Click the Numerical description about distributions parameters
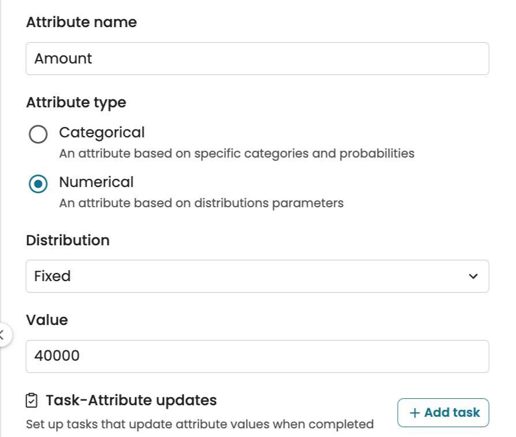The width and height of the screenshot is (516, 437). point(201,203)
